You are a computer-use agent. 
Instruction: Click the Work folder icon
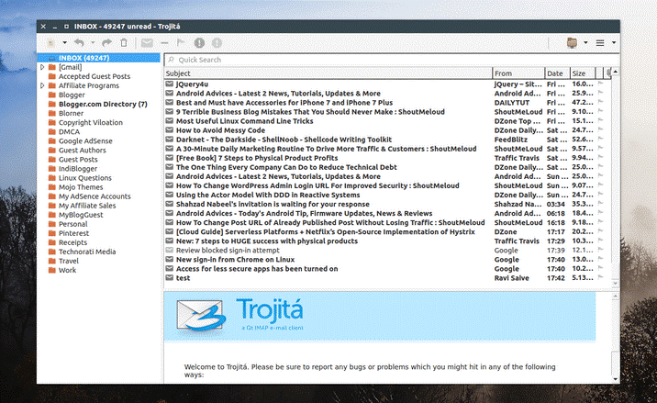coord(52,270)
